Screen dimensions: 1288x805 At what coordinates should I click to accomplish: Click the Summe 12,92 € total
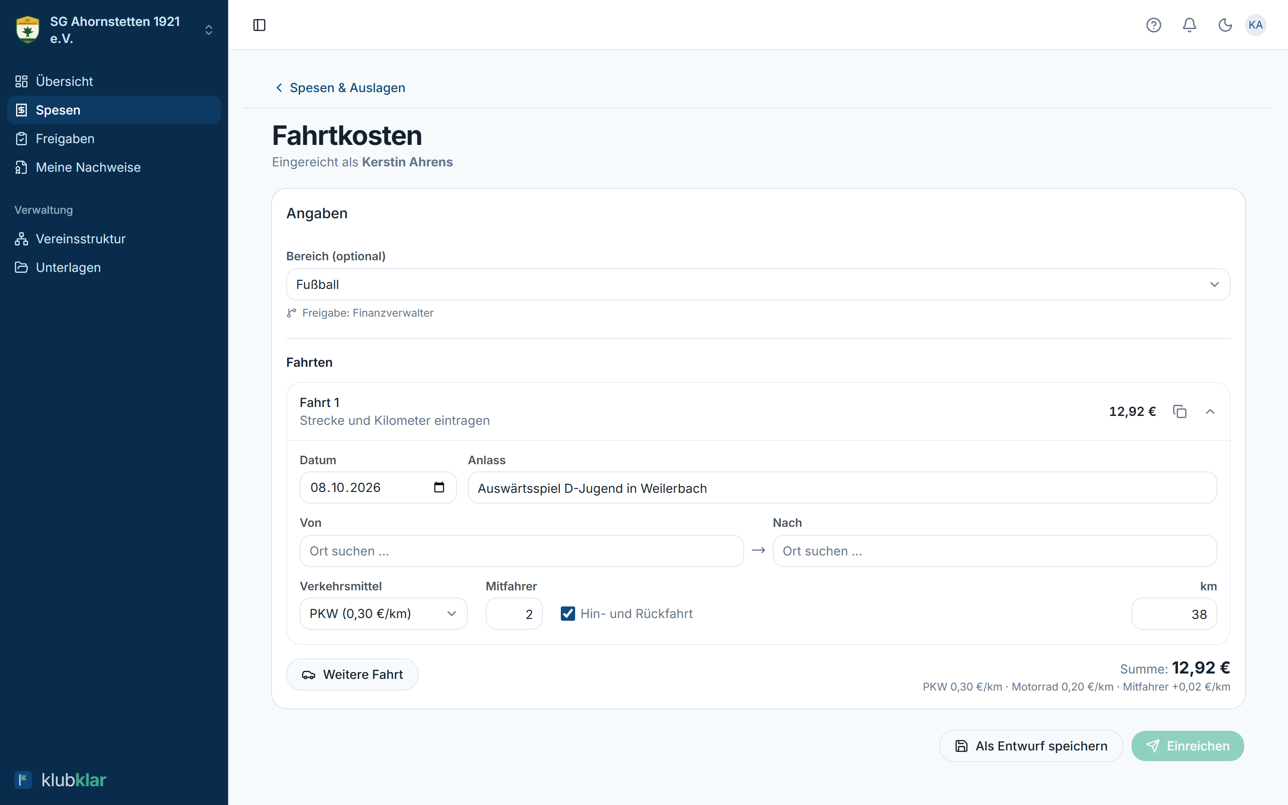tap(1201, 668)
